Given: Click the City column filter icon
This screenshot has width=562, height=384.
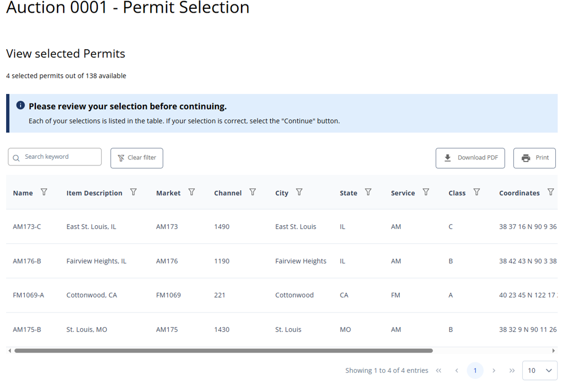Looking at the screenshot, I should [x=299, y=193].
